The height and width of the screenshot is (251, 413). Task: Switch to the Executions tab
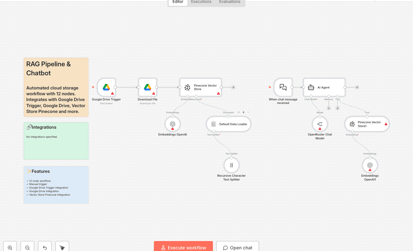point(201,2)
